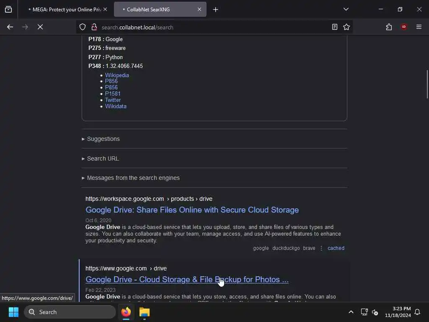Toggle reader view icon in address bar
The height and width of the screenshot is (322, 429).
click(335, 27)
